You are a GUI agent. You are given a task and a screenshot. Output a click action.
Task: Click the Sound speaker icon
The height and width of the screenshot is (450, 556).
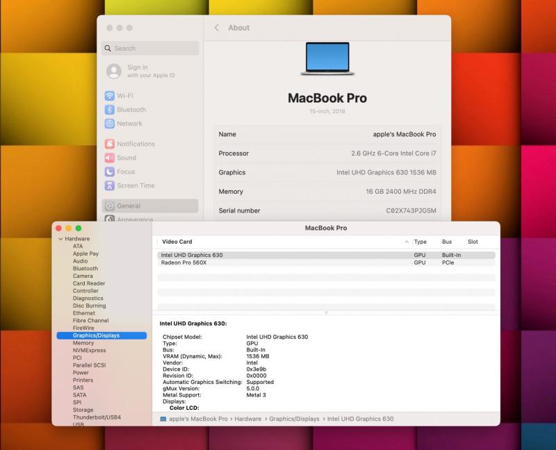pos(110,158)
